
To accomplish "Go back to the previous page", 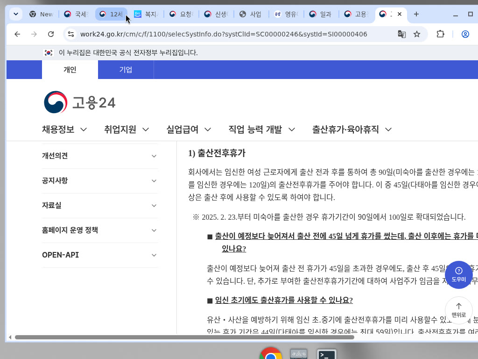I will click(17, 34).
